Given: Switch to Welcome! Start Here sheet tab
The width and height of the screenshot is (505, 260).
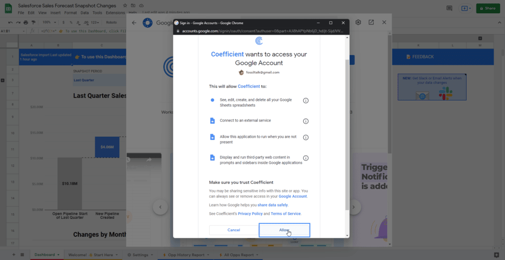Looking at the screenshot, I should 93,255.
